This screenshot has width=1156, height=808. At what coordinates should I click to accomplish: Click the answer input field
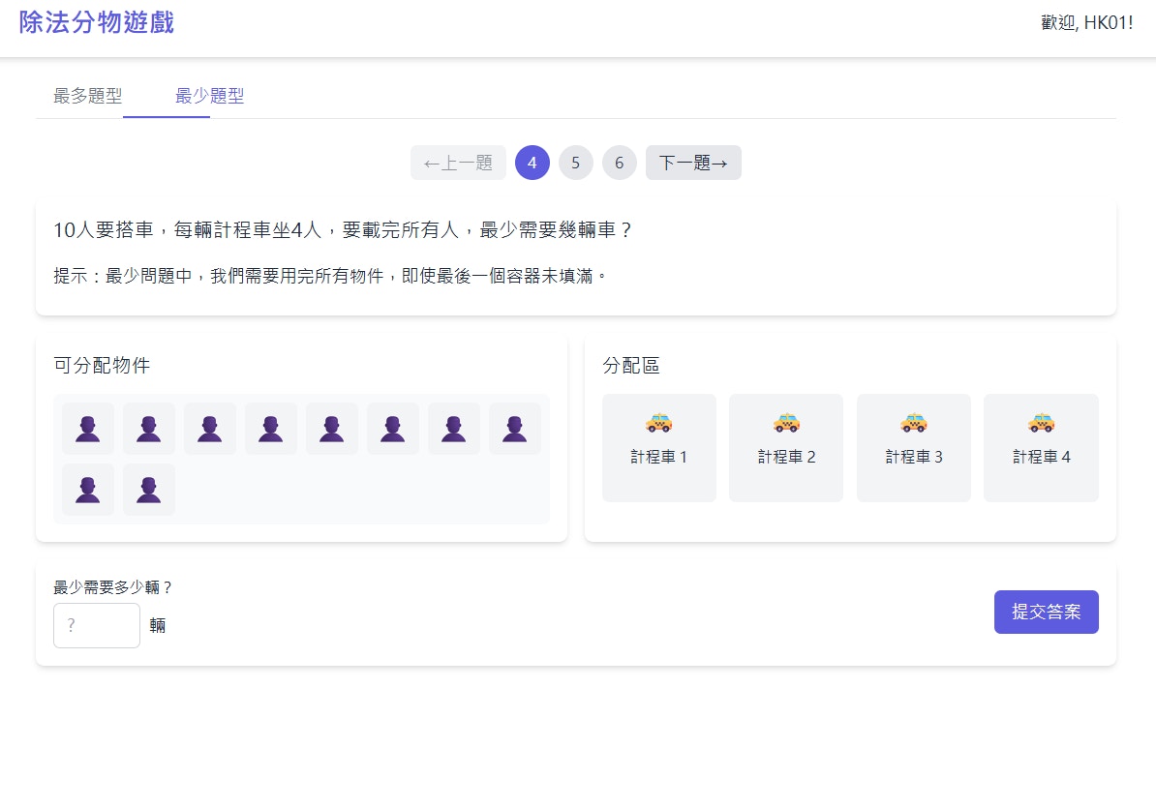click(x=97, y=625)
